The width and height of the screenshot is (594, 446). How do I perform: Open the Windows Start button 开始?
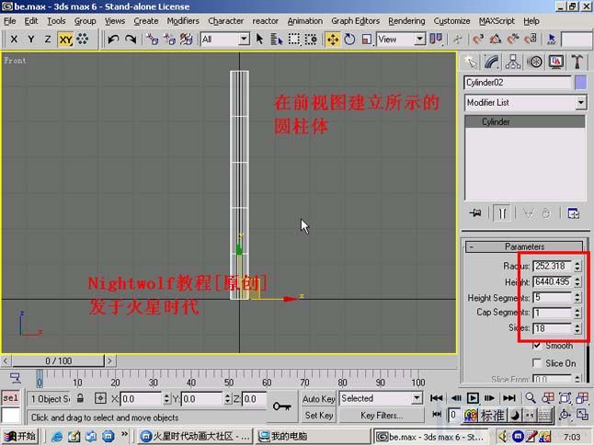[19, 436]
